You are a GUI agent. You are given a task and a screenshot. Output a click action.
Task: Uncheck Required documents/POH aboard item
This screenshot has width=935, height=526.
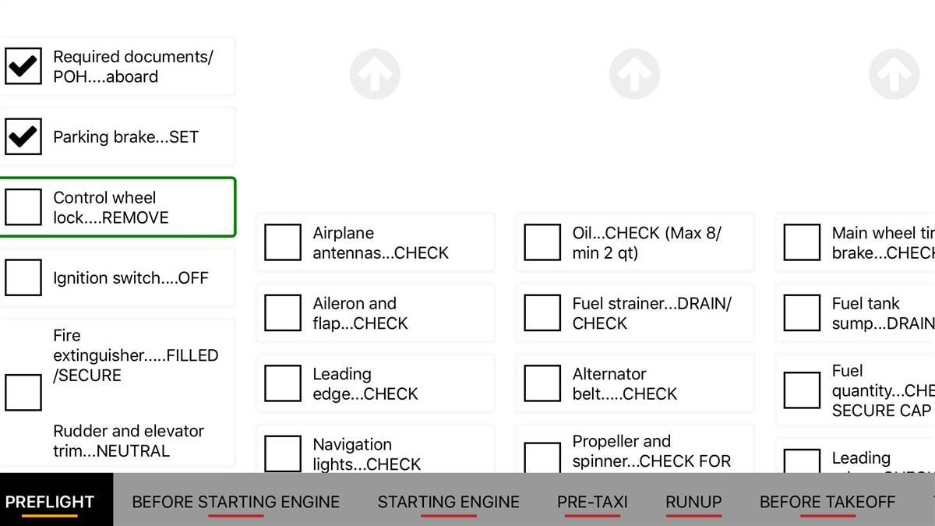coord(23,66)
